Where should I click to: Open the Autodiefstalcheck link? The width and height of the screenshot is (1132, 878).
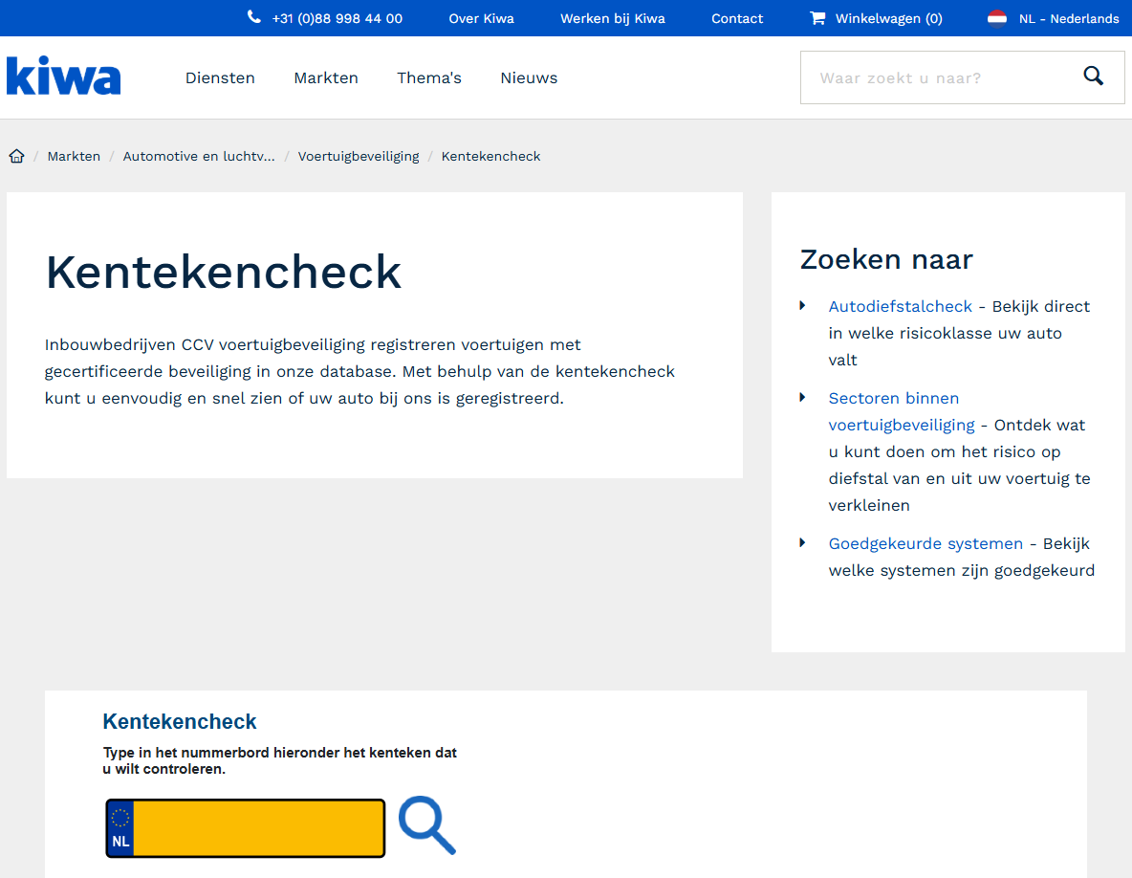pos(901,306)
